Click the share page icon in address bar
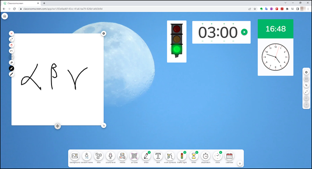 [x=249, y=9]
